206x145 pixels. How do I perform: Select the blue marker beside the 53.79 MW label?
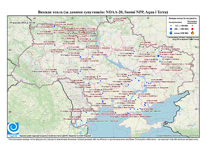[x=122, y=84]
